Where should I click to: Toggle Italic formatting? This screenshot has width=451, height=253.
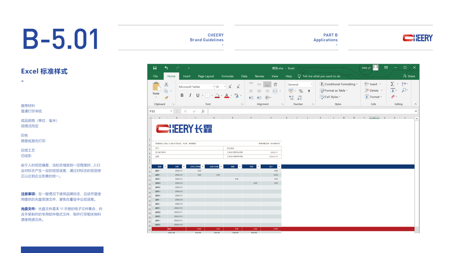coord(190,96)
